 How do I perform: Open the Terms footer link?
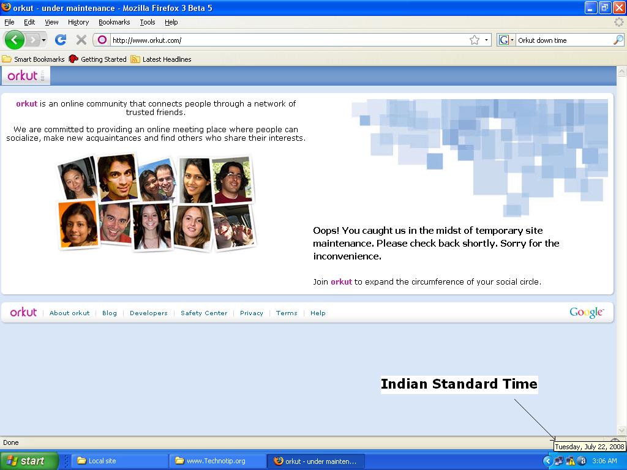tap(287, 313)
